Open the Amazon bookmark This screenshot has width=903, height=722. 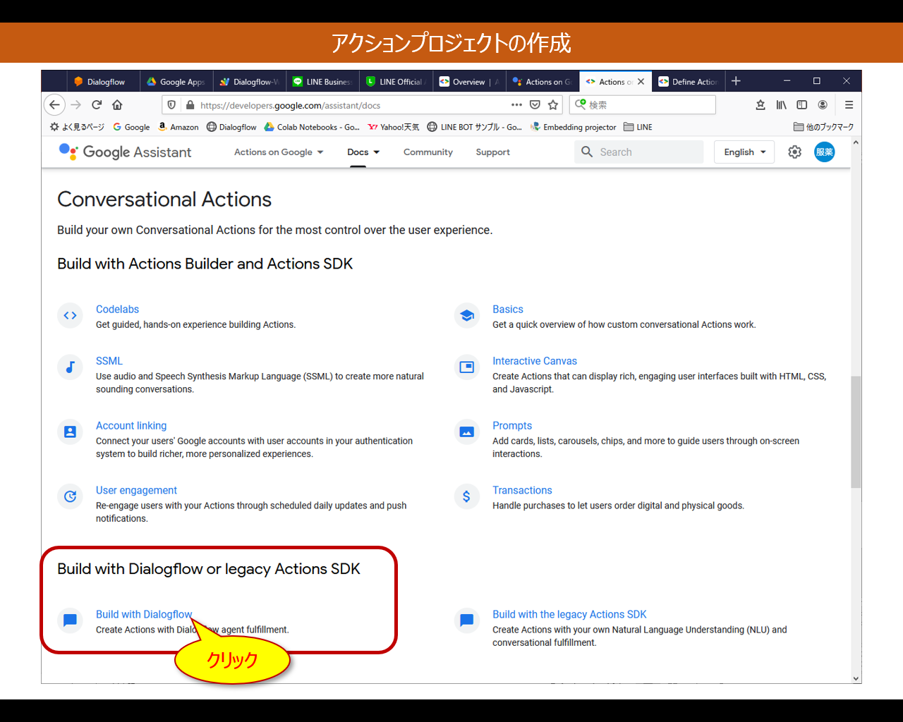point(178,127)
